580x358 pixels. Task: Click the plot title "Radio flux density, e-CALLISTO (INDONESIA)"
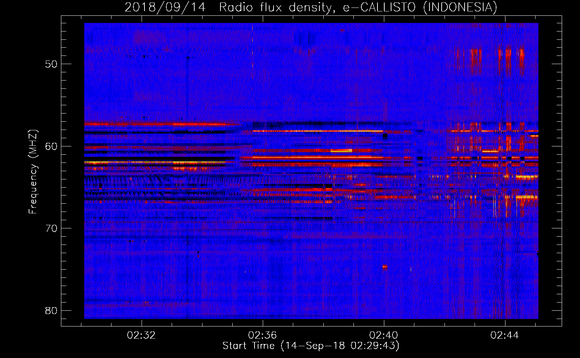(358, 7)
